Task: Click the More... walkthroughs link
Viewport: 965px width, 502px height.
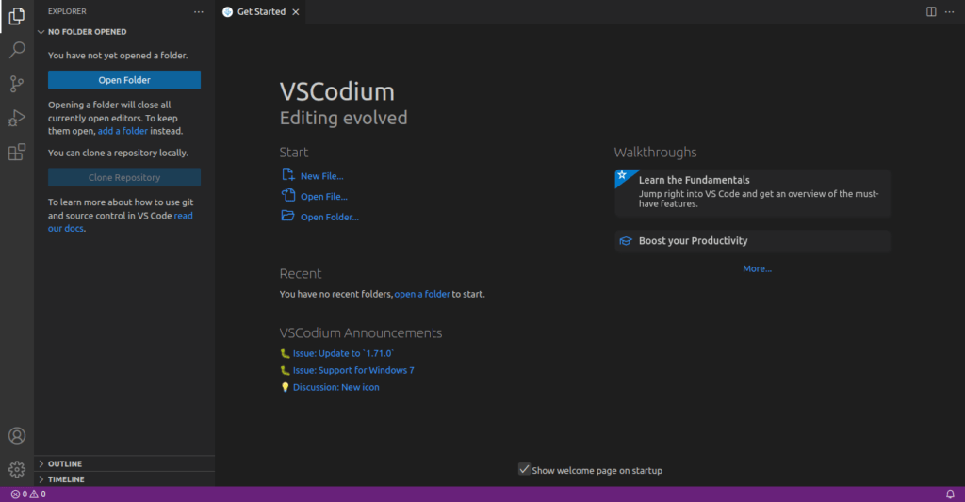Action: [757, 268]
